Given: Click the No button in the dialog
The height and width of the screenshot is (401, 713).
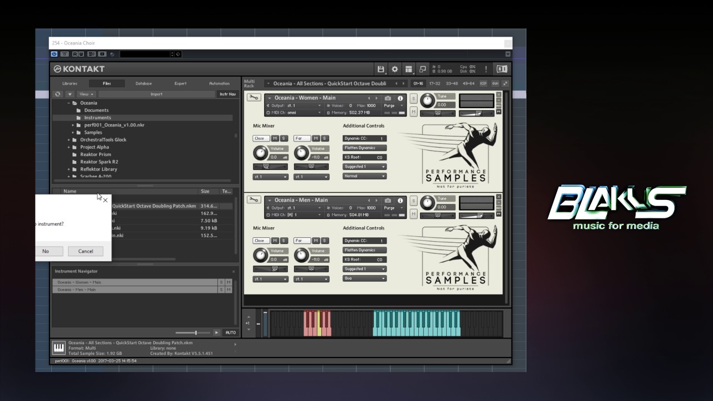Looking at the screenshot, I should pos(46,251).
